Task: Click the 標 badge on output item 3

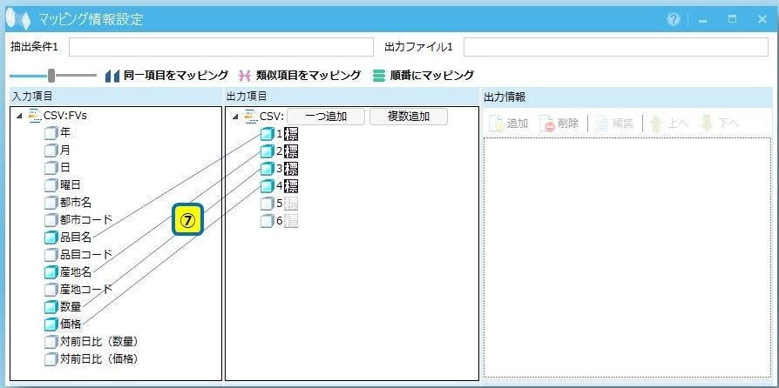Action: click(x=291, y=169)
